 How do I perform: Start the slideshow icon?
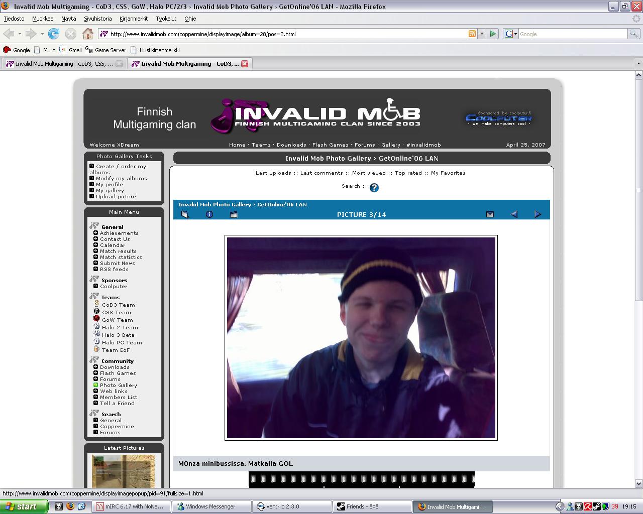coord(234,214)
